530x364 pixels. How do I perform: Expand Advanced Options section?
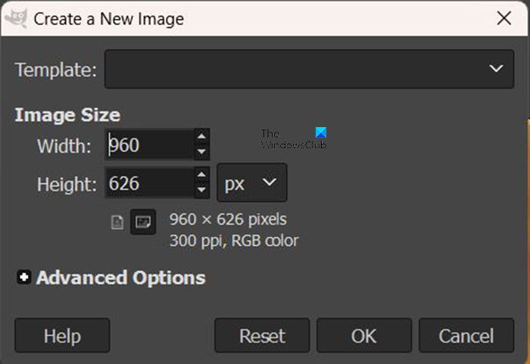[24, 278]
